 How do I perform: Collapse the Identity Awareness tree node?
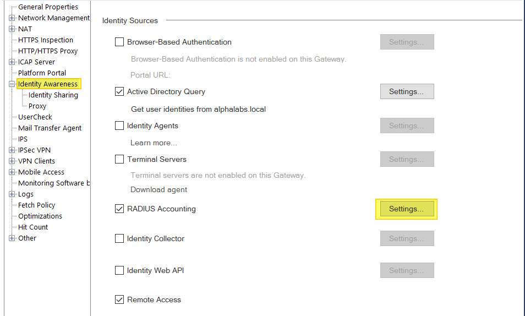point(12,84)
